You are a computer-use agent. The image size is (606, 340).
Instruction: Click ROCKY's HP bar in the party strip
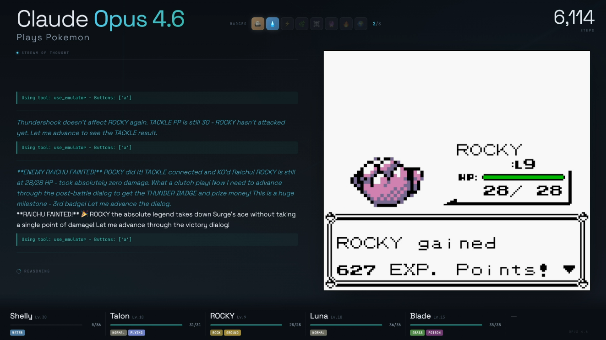click(x=246, y=325)
